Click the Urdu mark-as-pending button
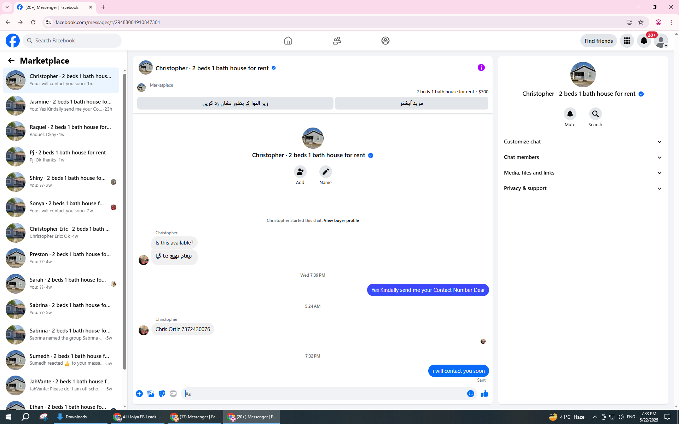Screen dimensions: 679x424 pos(235,103)
